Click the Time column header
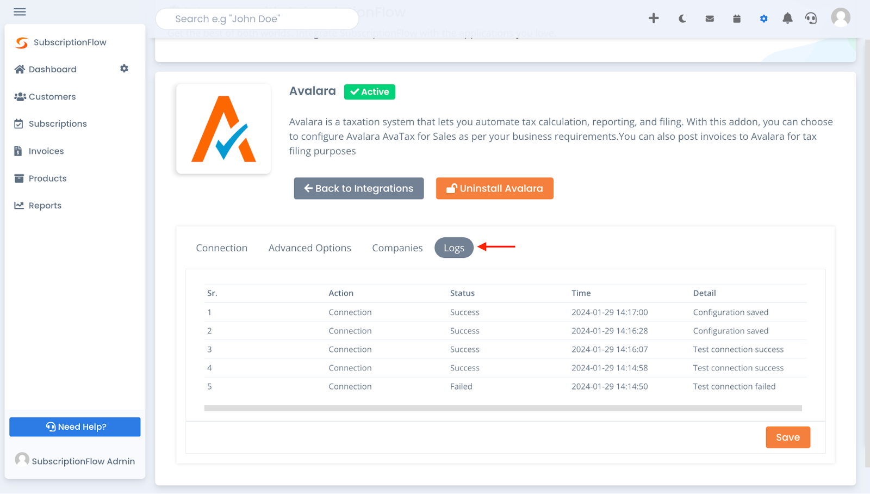 pyautogui.click(x=581, y=293)
